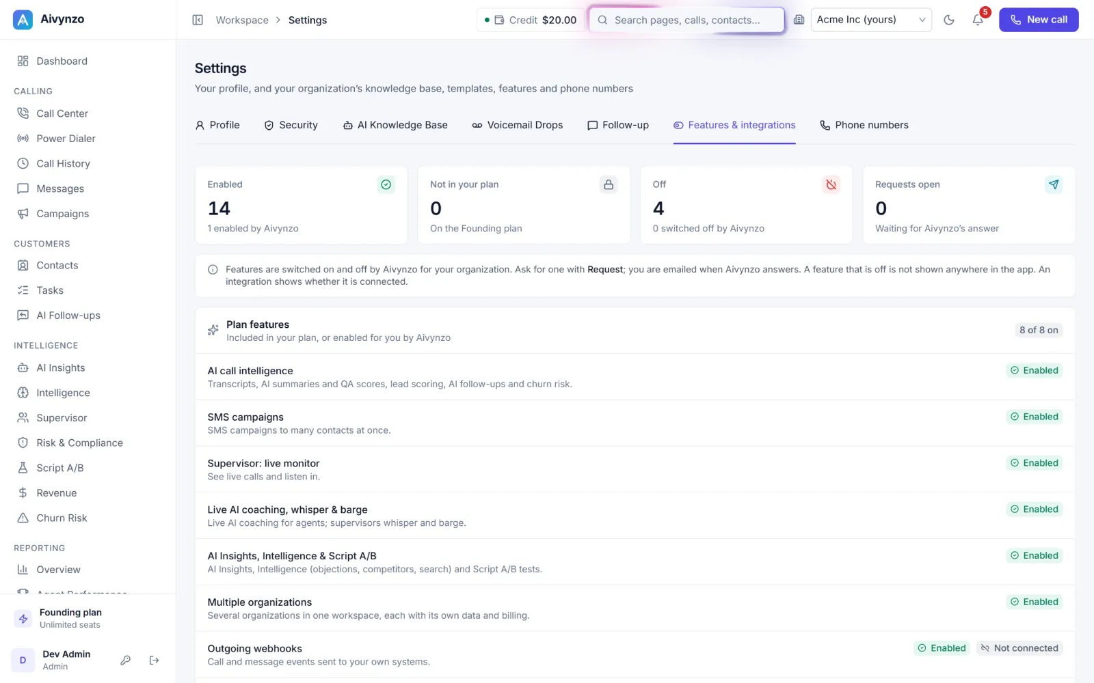Open AI Insights page
Viewport: 1094px width, 683px height.
click(x=88, y=367)
